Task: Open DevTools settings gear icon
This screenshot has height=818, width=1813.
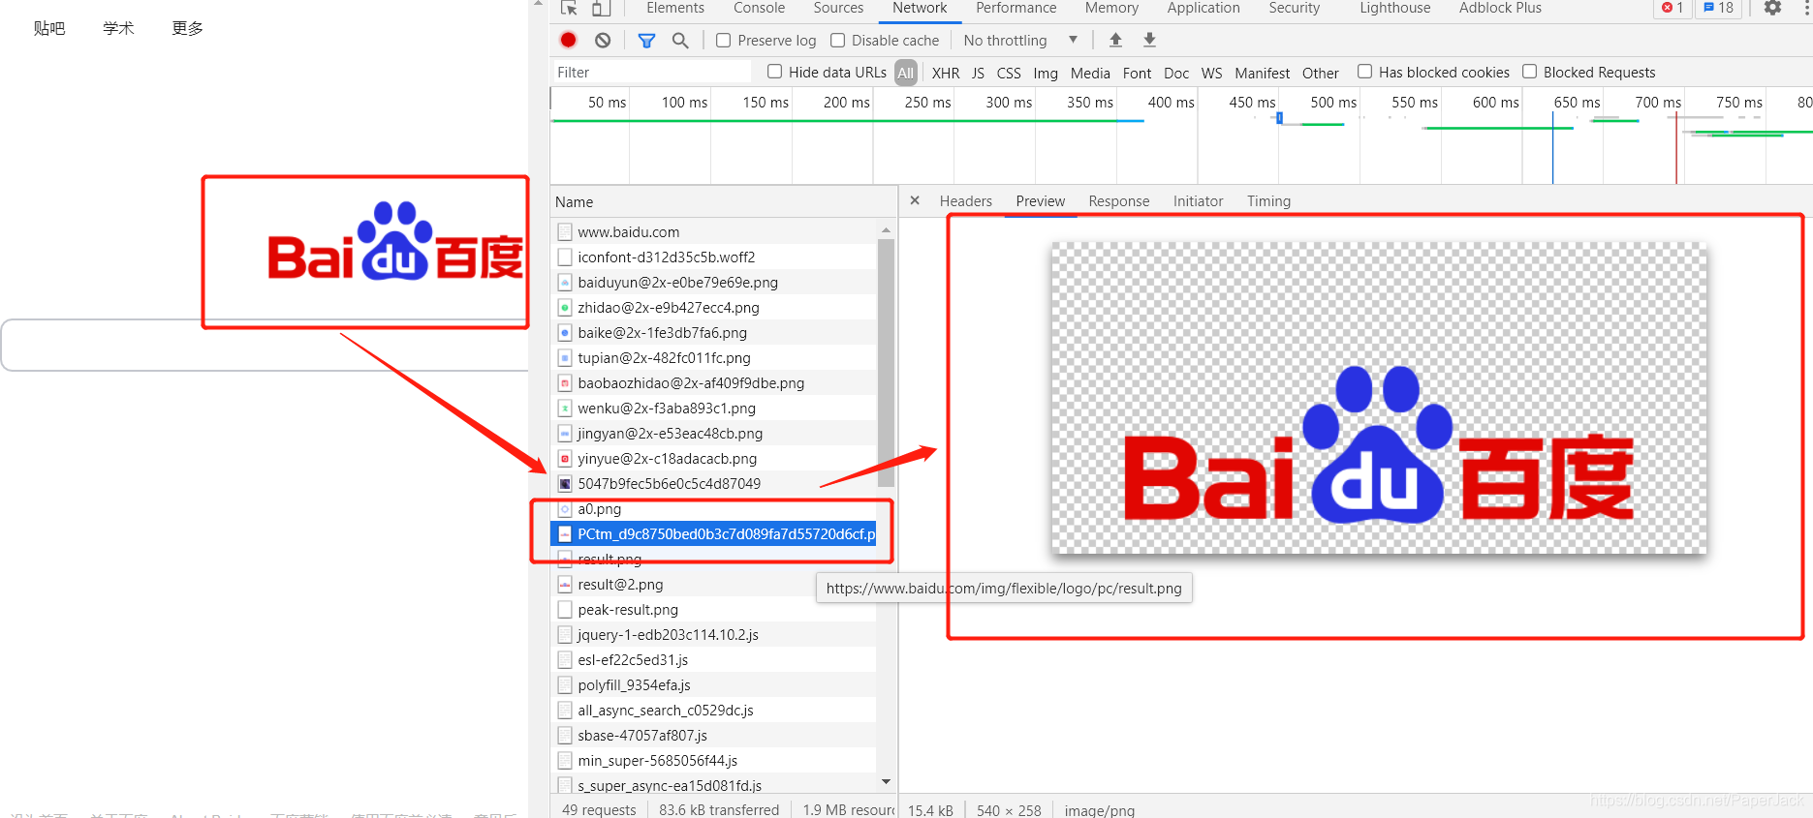Action: pyautogui.click(x=1772, y=8)
